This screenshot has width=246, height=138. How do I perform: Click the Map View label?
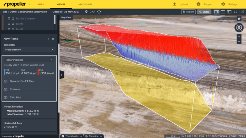tap(66, 17)
